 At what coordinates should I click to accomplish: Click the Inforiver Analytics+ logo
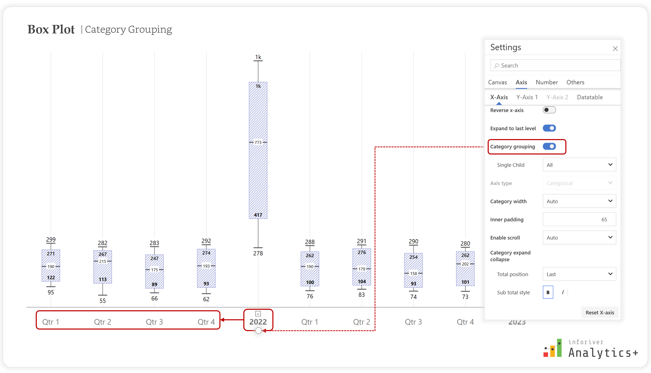[590, 349]
